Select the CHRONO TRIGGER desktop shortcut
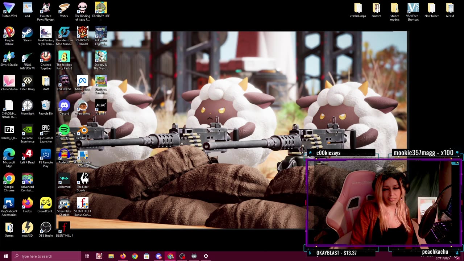 [x=82, y=36]
